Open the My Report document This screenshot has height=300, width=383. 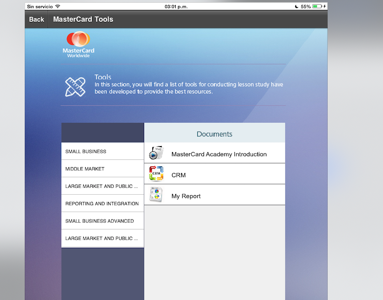(215, 195)
